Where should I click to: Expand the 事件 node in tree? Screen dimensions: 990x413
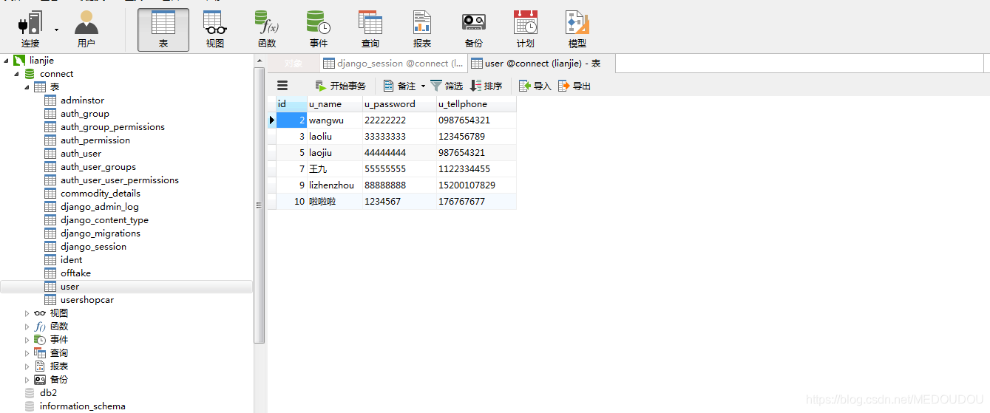(27, 340)
